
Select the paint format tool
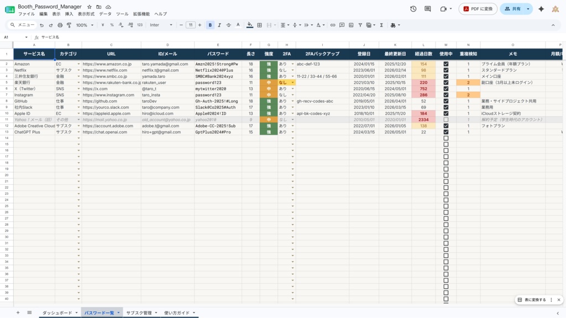[69, 25]
